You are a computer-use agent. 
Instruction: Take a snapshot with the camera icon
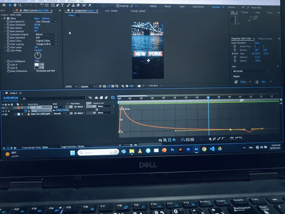coord(139,86)
